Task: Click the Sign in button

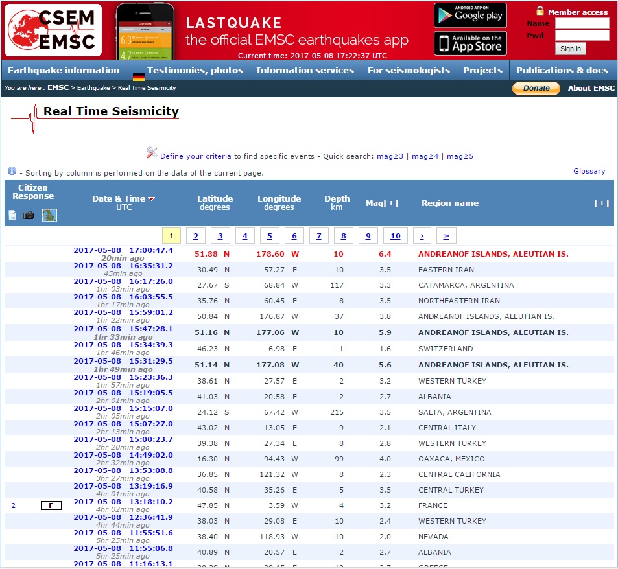Action: tap(570, 49)
